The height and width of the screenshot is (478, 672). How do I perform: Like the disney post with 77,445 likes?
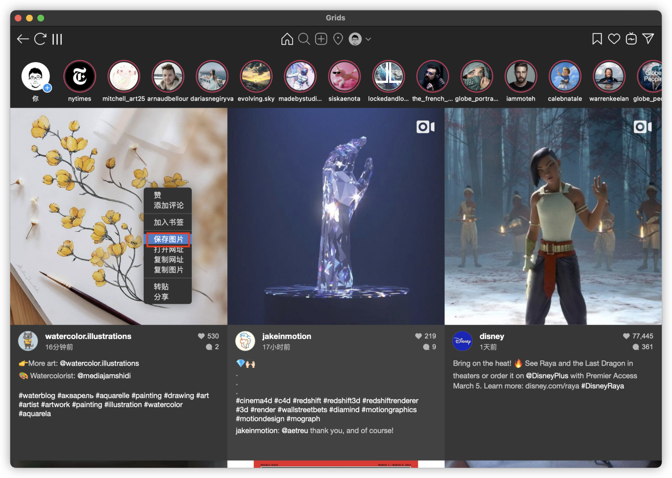(x=626, y=336)
